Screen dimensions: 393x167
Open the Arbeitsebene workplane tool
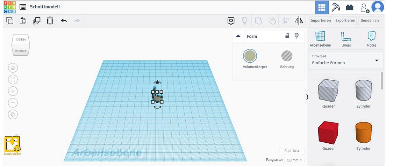320,39
